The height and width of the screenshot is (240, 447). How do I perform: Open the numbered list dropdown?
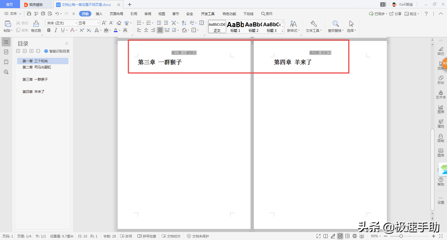153,23
